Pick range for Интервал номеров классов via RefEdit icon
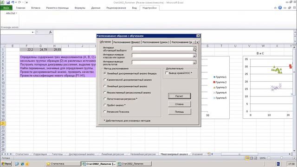 pyautogui.click(x=194, y=56)
